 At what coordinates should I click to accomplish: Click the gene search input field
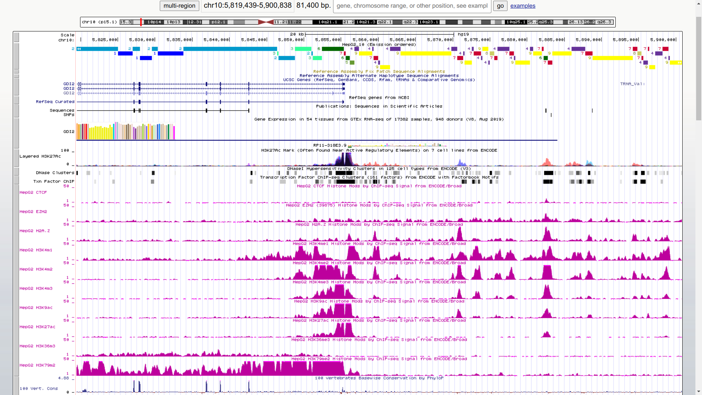pyautogui.click(x=411, y=6)
